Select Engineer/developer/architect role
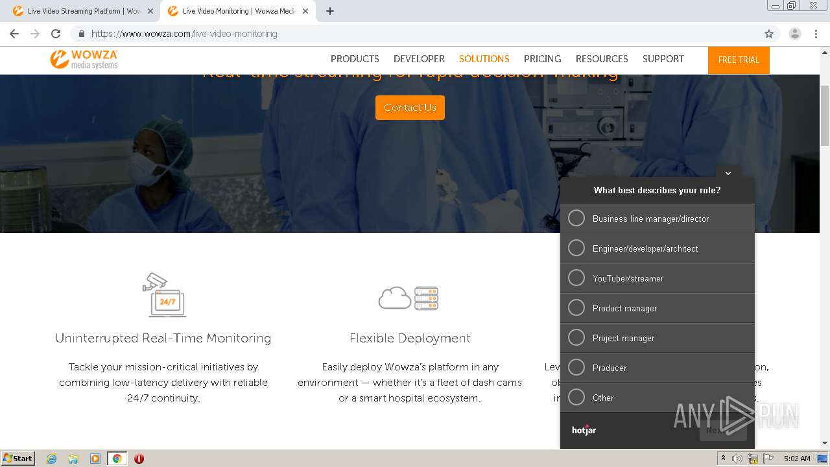This screenshot has height=467, width=830. click(658, 248)
